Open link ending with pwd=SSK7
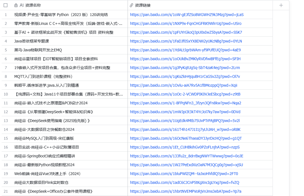Screen dimensions: 304x196 coord(186,33)
